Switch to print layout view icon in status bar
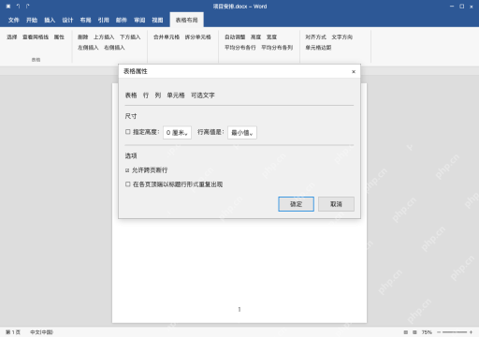 pyautogui.click(x=406, y=332)
